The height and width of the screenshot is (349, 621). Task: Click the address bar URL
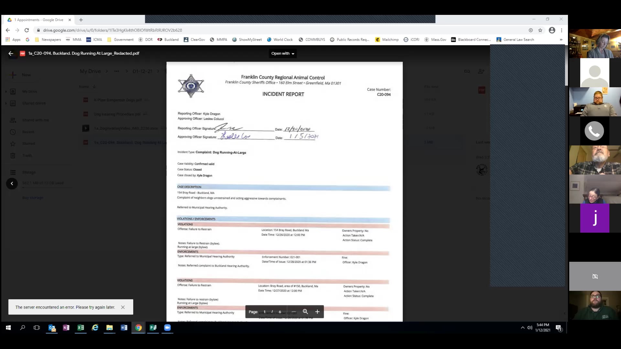113,30
